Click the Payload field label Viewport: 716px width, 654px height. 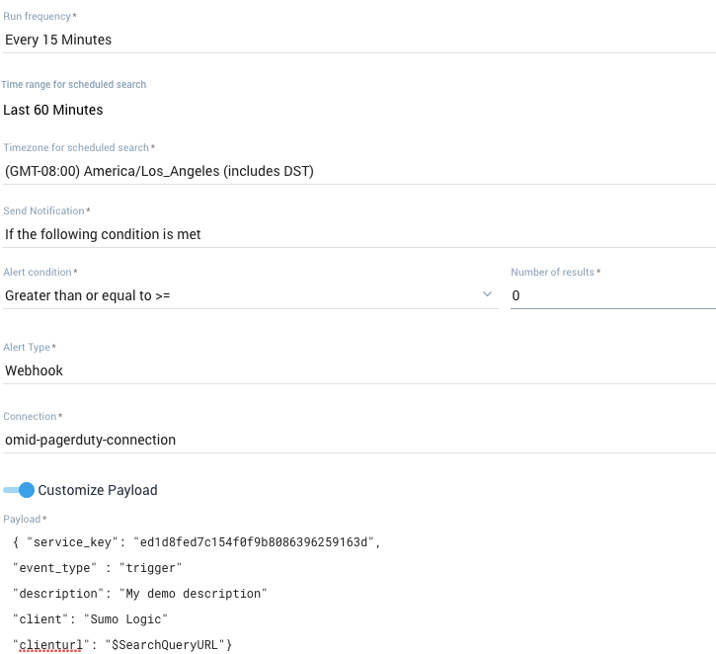[x=25, y=519]
